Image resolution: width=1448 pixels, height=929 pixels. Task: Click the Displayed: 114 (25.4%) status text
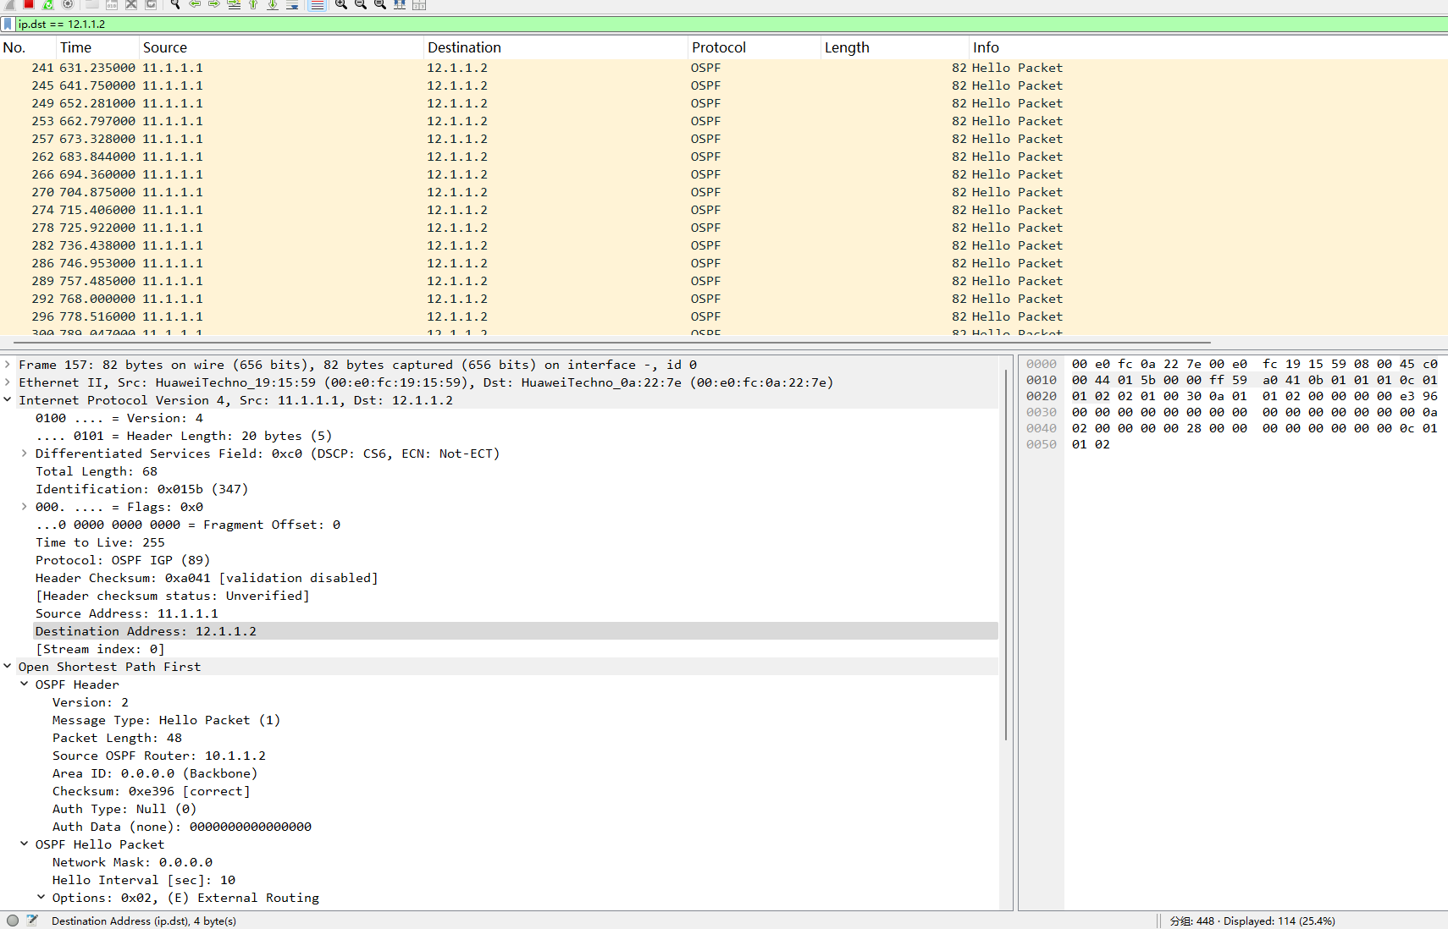[x=1279, y=921]
